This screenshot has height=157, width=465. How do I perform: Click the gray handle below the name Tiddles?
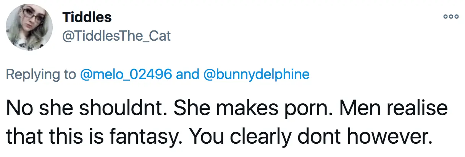point(116,36)
